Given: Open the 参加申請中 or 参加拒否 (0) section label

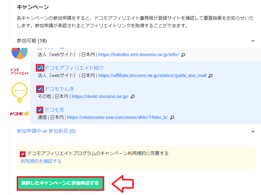Looking at the screenshot, I should (x=46, y=131).
